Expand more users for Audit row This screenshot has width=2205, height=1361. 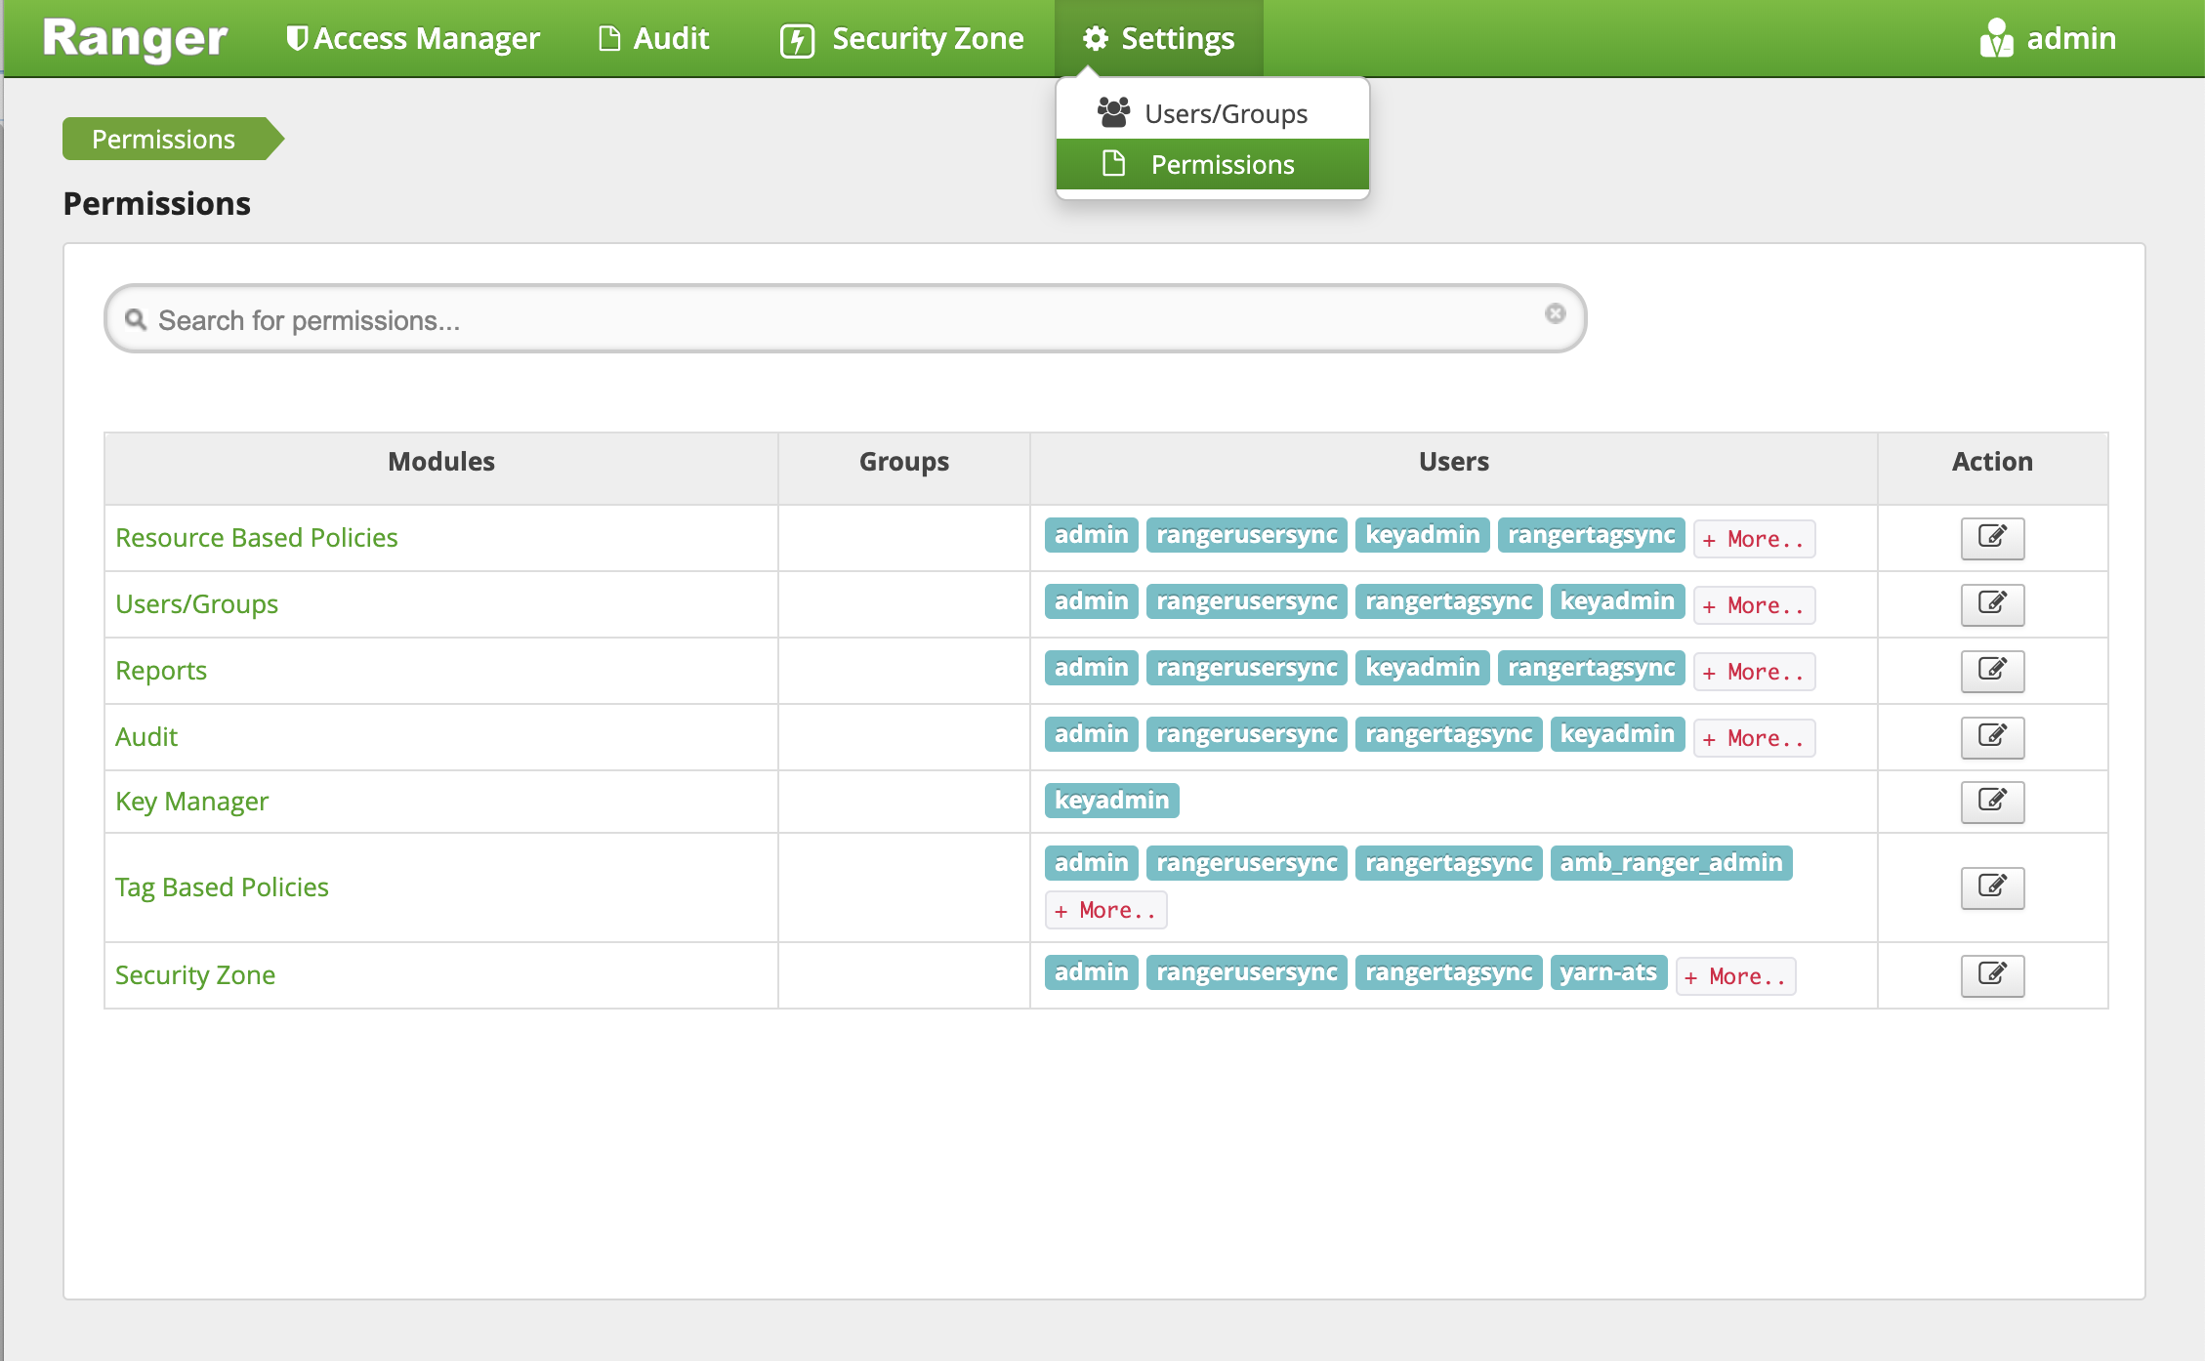(1754, 738)
